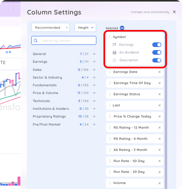
Task: Click RS Rating - 6 Month drag handle
Action: tap(110, 139)
